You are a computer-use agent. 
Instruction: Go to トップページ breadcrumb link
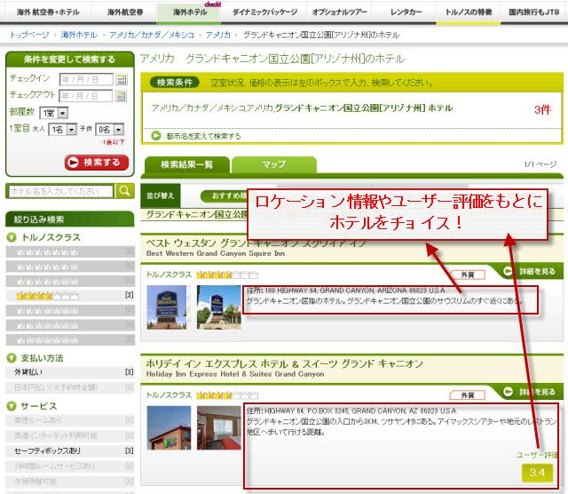[29, 35]
